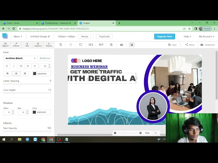Viewport: 218px width, 163px height.
Task: Zoom in with the plus icon
Action: [140, 133]
